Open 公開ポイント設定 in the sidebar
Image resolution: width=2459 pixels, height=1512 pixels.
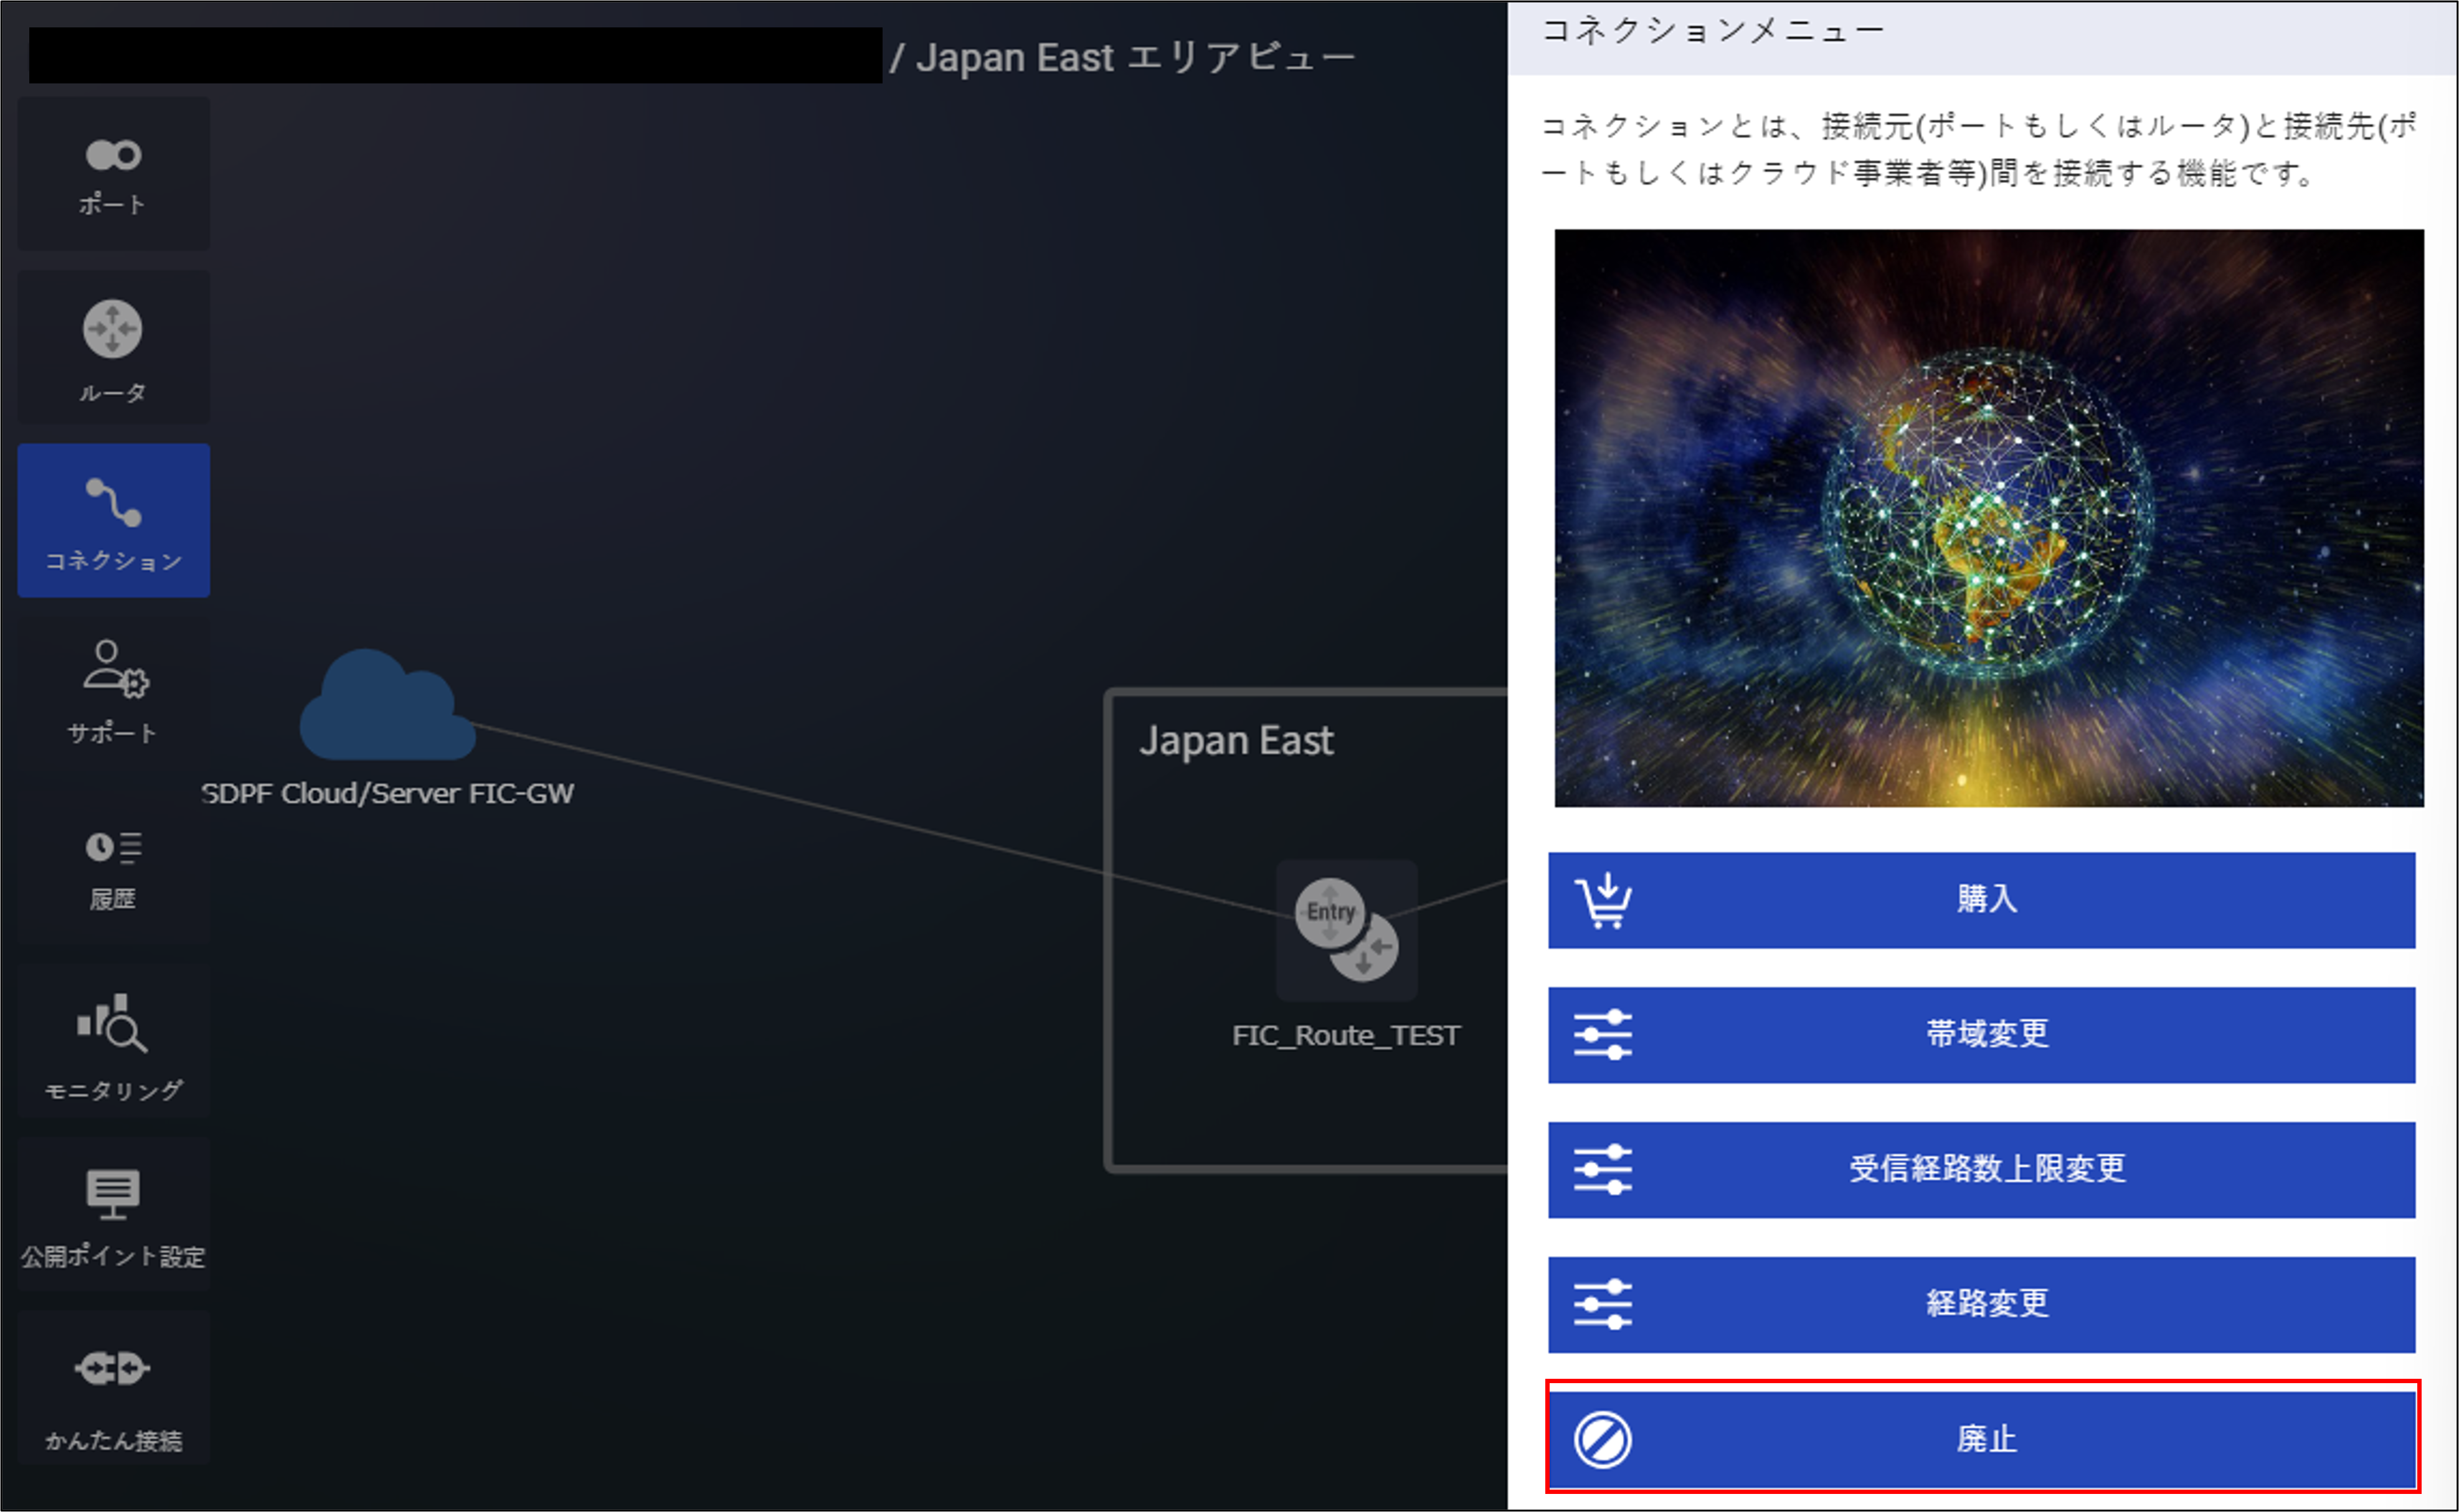[113, 1214]
